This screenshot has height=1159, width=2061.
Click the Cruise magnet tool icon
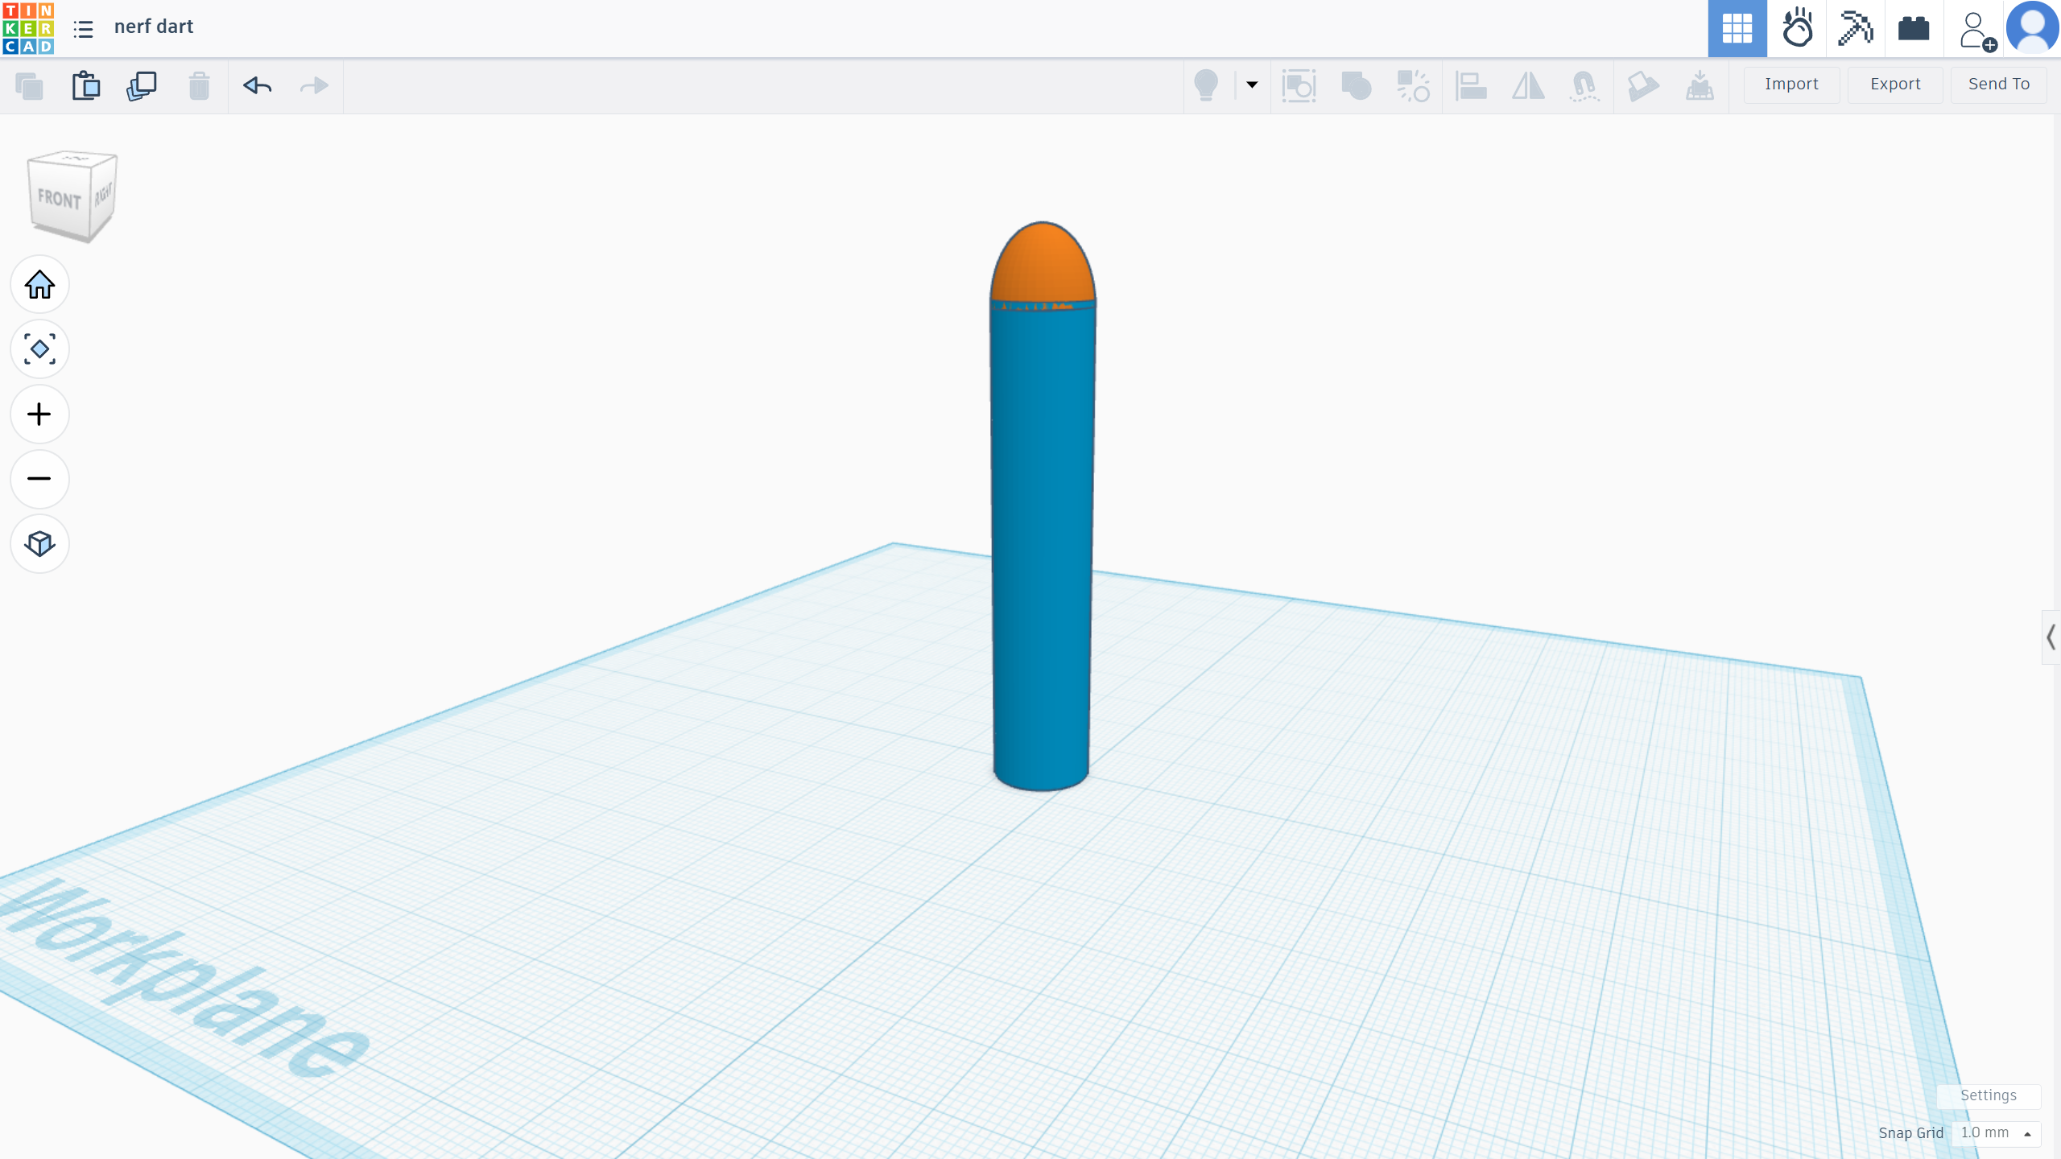click(x=1584, y=85)
